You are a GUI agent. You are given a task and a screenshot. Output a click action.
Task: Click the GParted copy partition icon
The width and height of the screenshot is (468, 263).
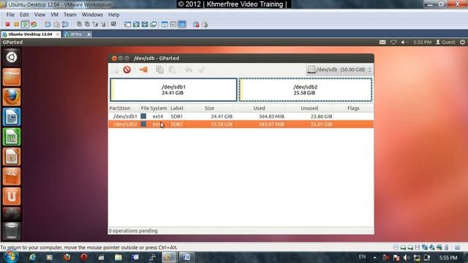(x=159, y=70)
